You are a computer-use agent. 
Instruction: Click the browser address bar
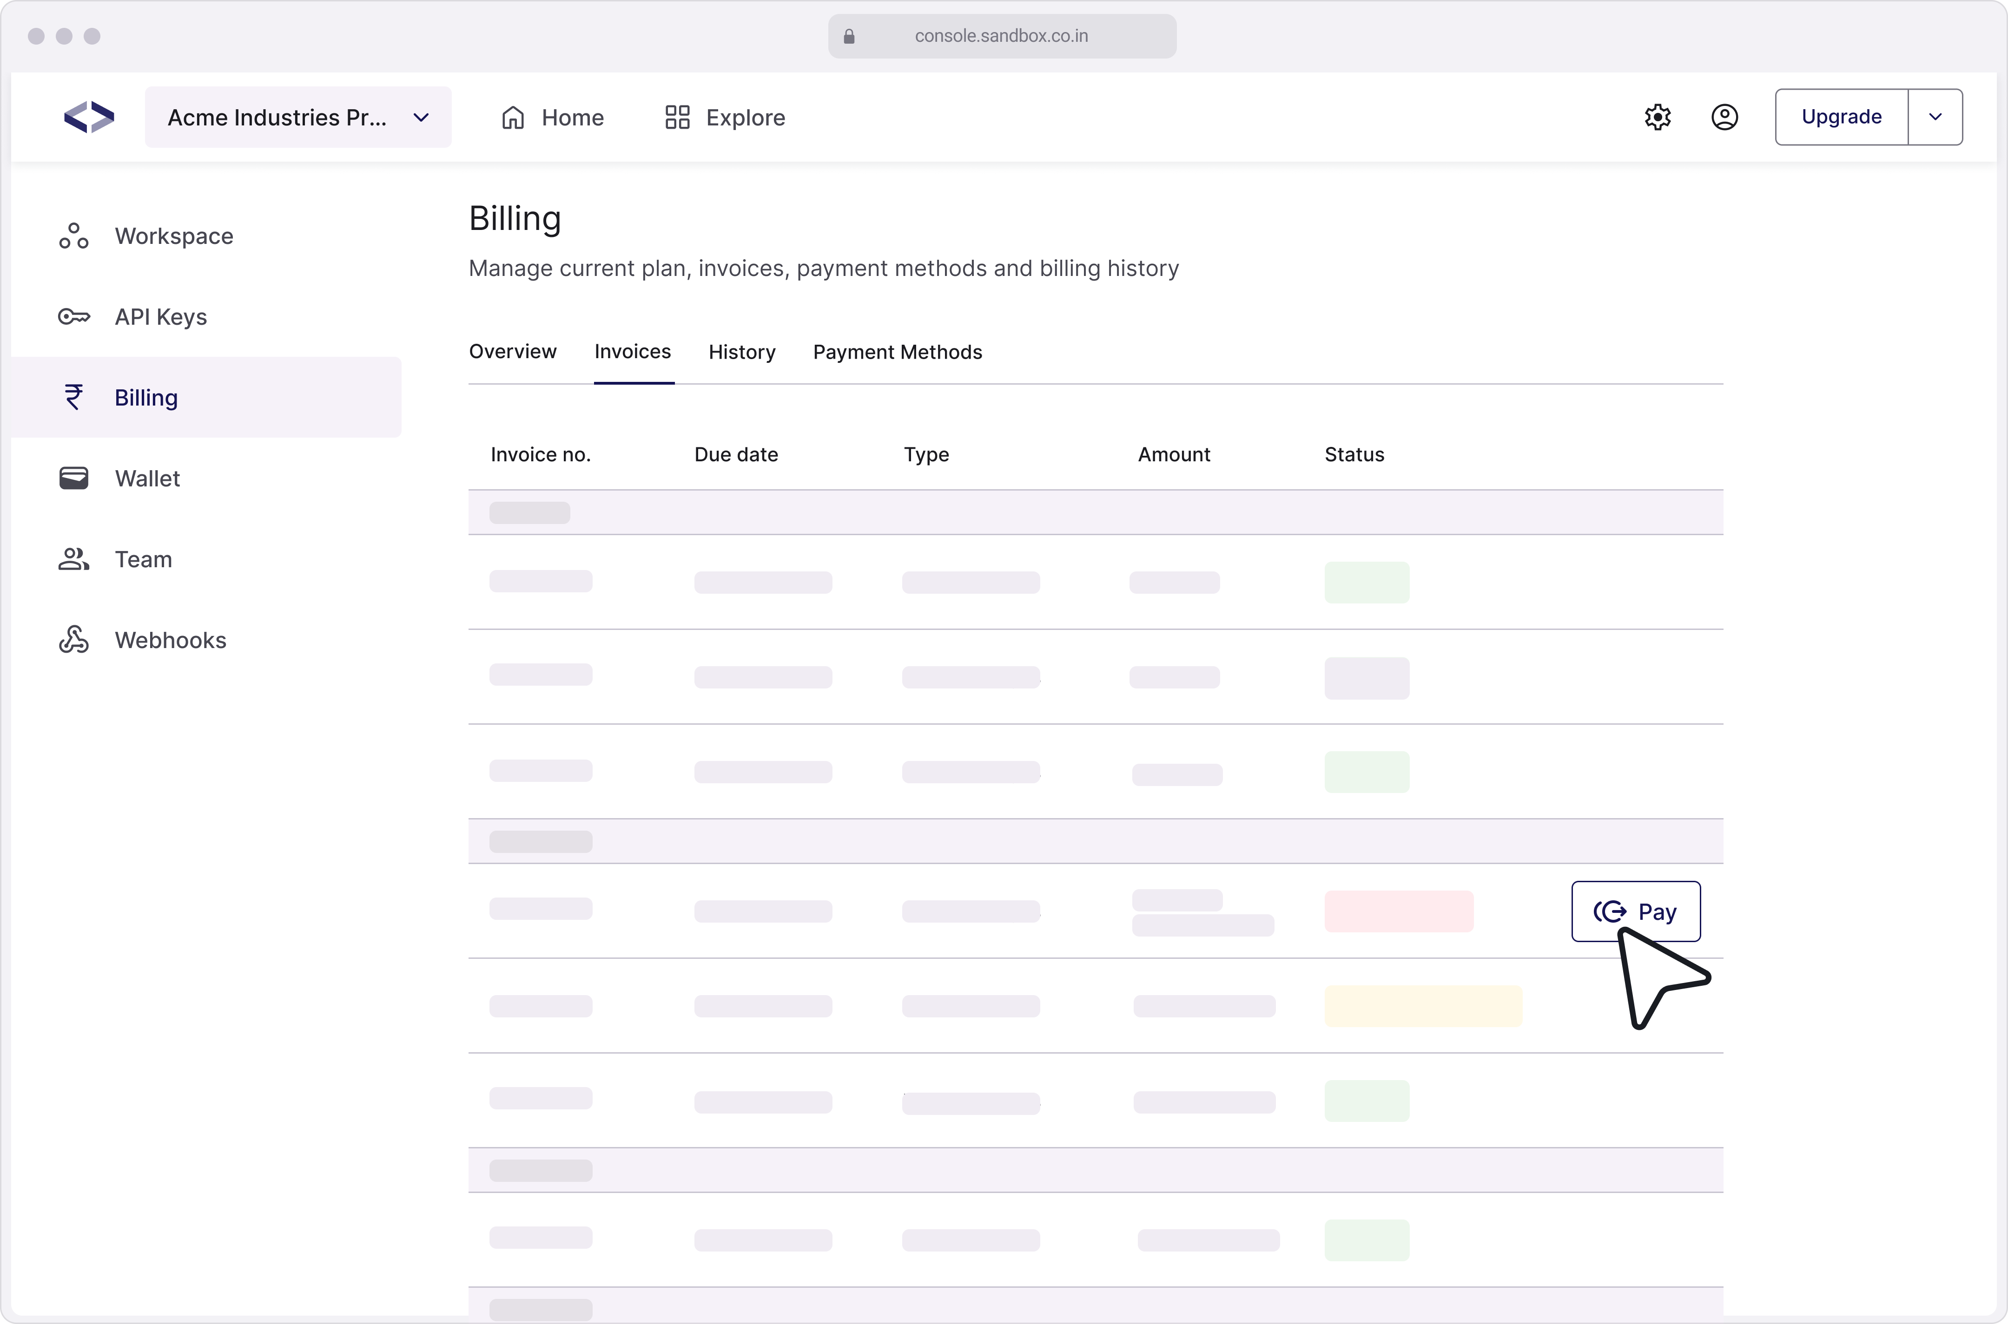(x=1001, y=36)
